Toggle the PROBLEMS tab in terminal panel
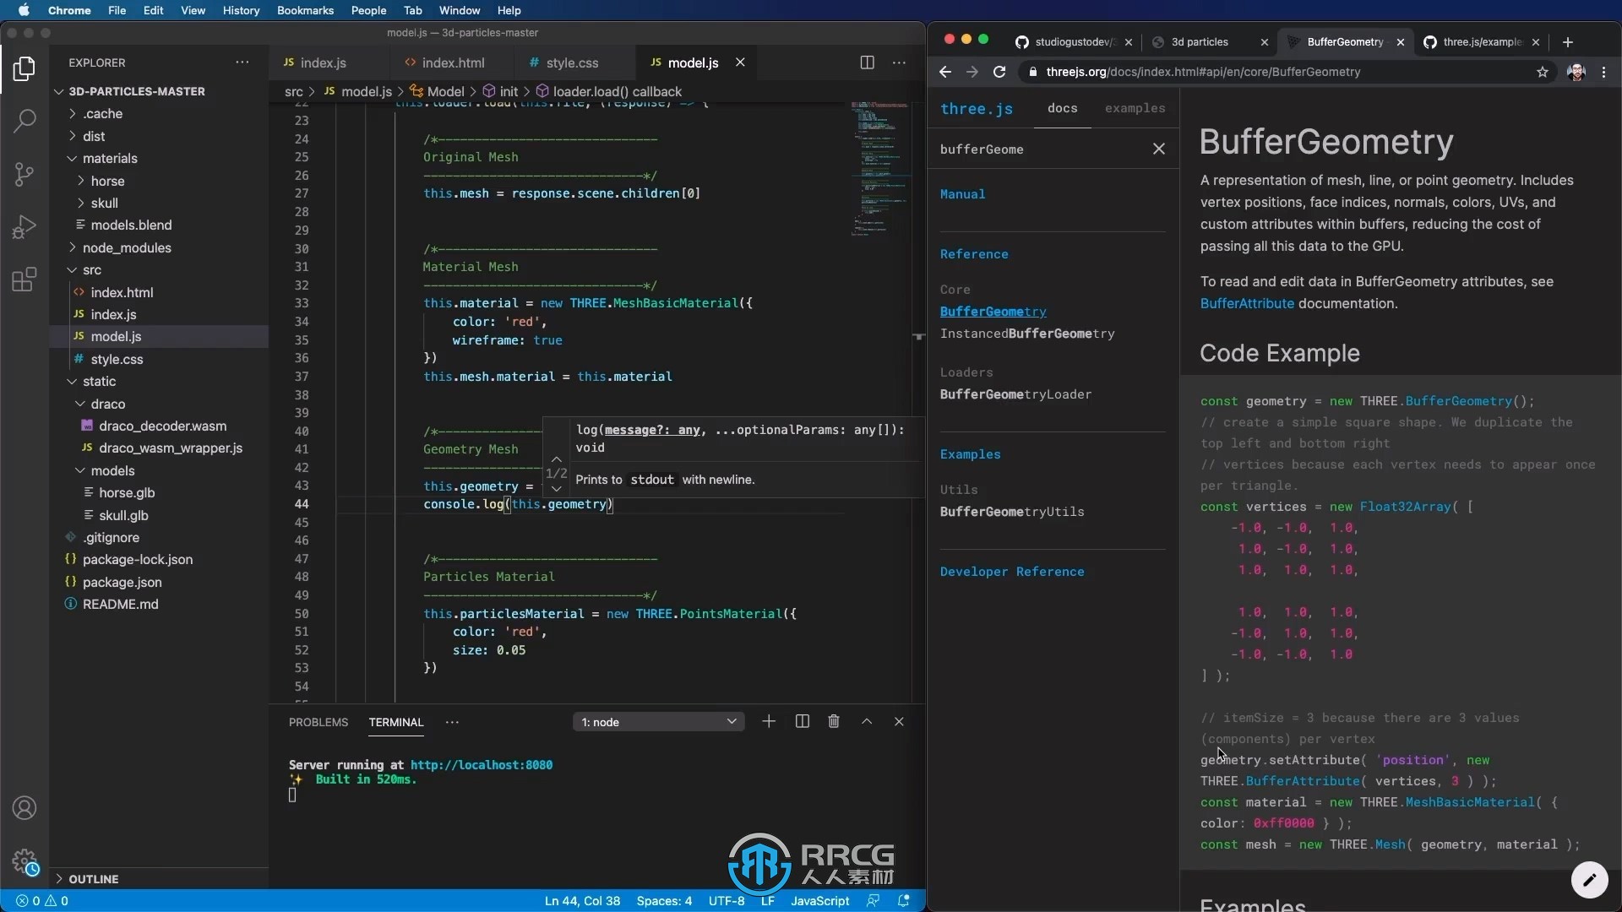The image size is (1622, 912). (318, 722)
